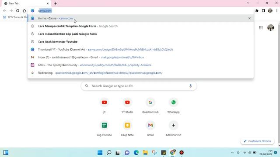The width and height of the screenshot is (280, 157).
Task: Open the red recorder app in taskbar
Action: pyautogui.click(x=182, y=153)
